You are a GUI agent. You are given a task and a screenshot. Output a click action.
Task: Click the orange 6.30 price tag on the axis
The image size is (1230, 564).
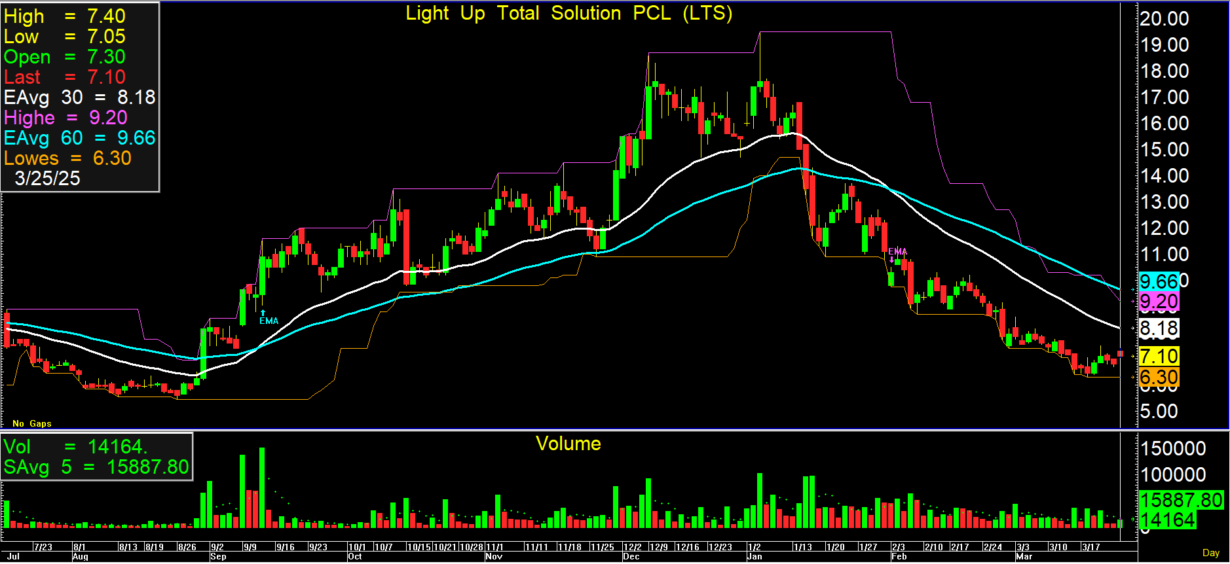pyautogui.click(x=1159, y=378)
